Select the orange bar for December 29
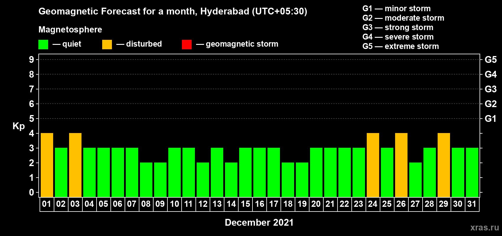The height and width of the screenshot is (236, 502). 444,165
